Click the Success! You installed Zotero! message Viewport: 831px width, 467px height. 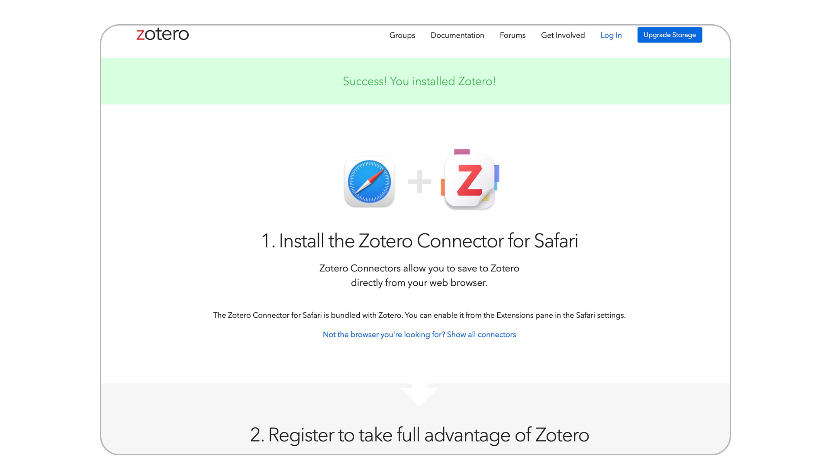(419, 81)
